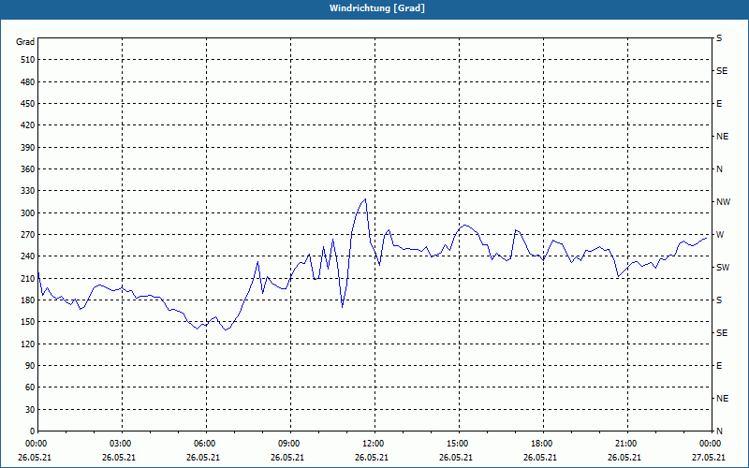Click the y-axis value 120
Image resolution: width=749 pixels, height=468 pixels.
pos(27,344)
